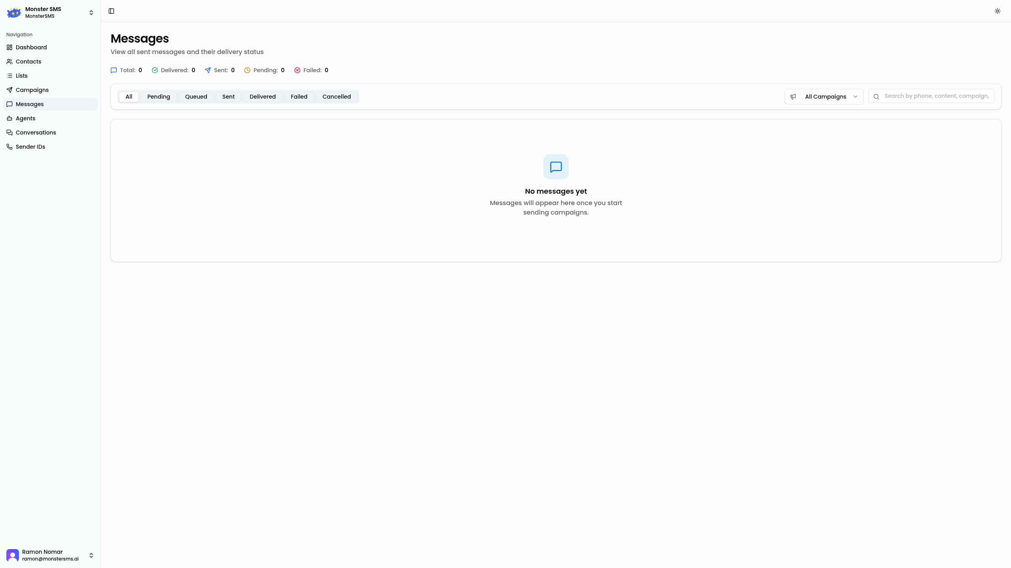
Task: Click the 'No messages yet' heading
Action: [556, 191]
